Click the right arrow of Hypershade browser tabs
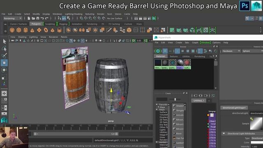 (217, 56)
